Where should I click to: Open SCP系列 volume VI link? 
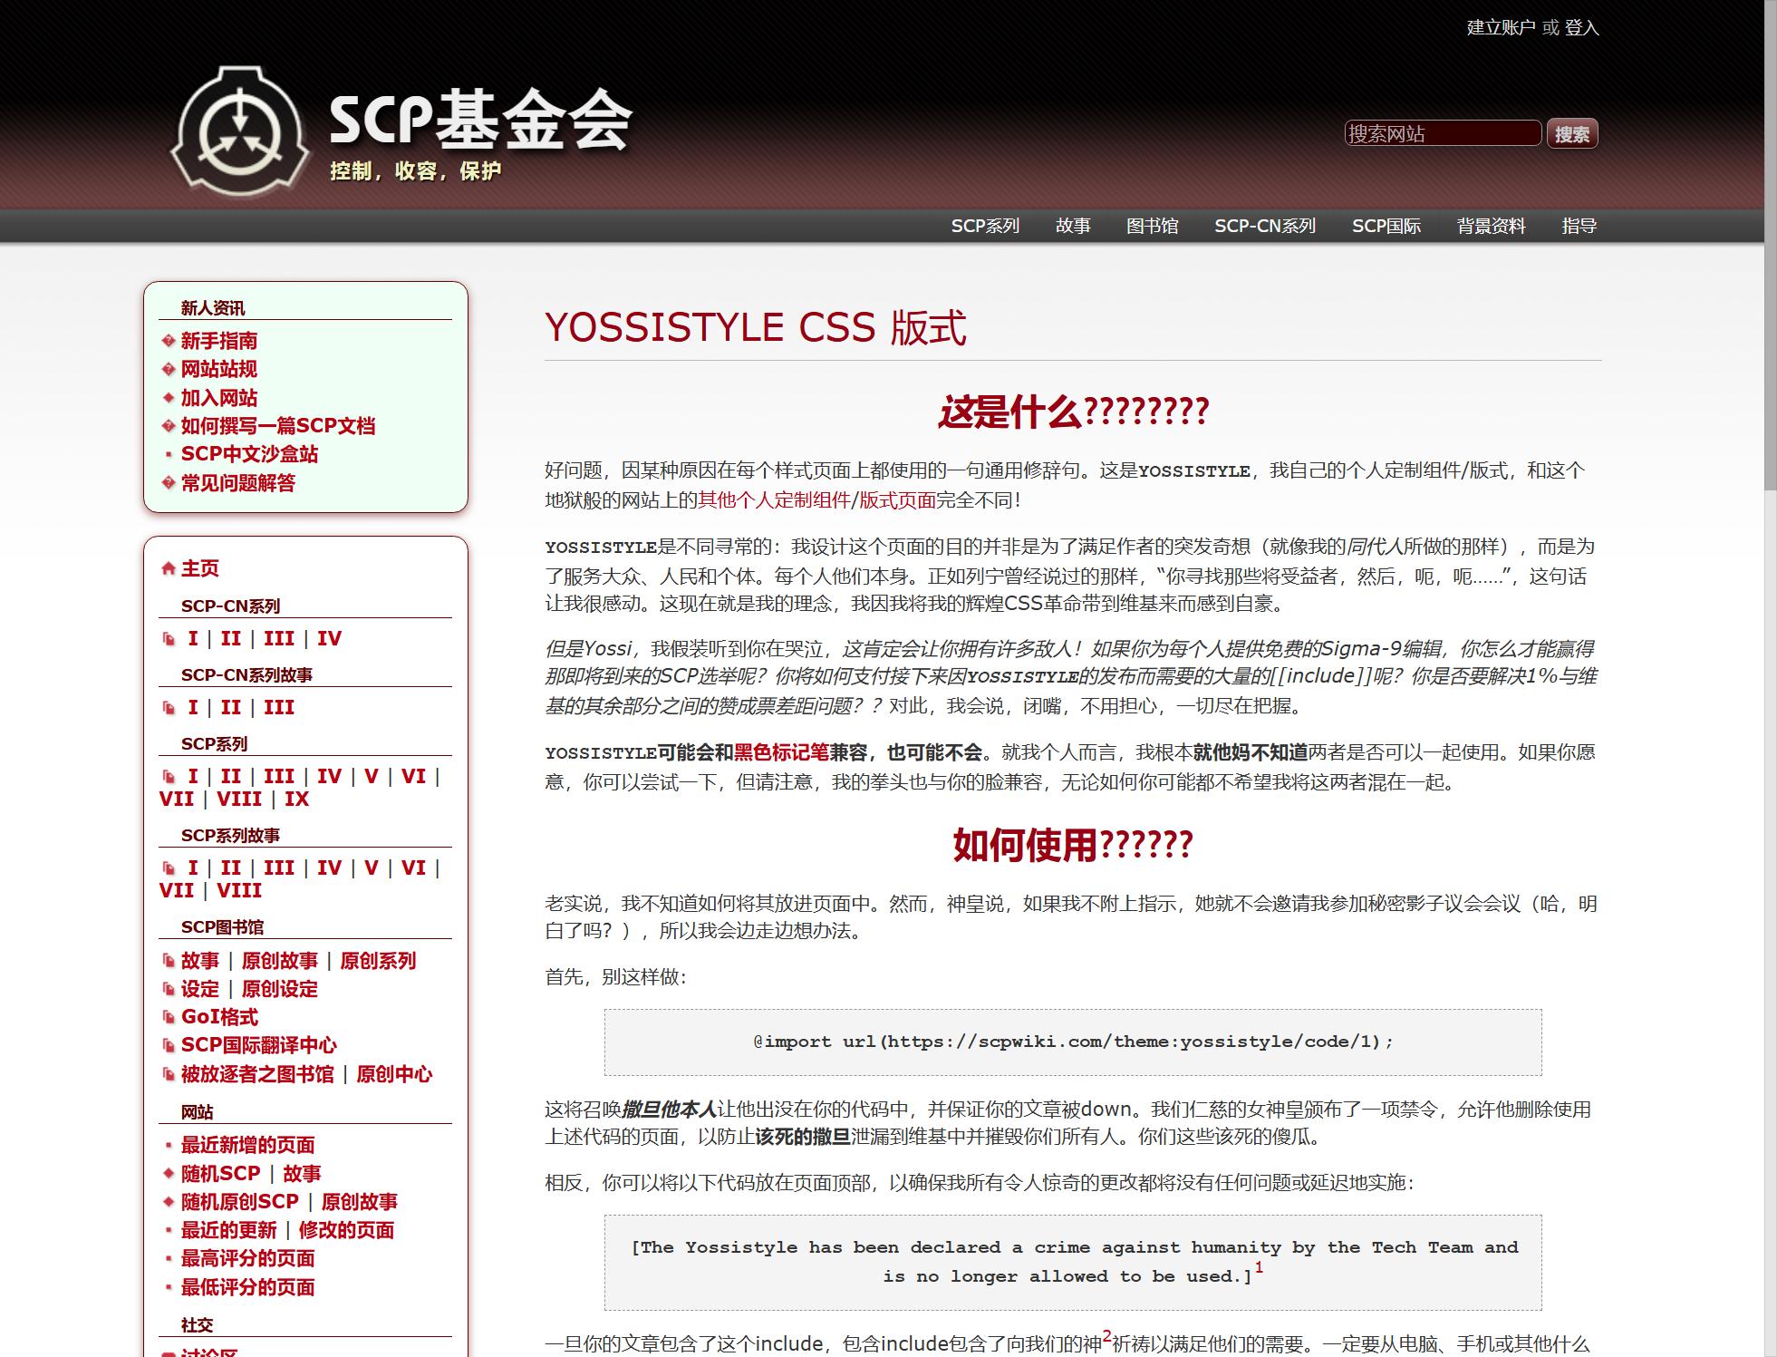point(413,776)
